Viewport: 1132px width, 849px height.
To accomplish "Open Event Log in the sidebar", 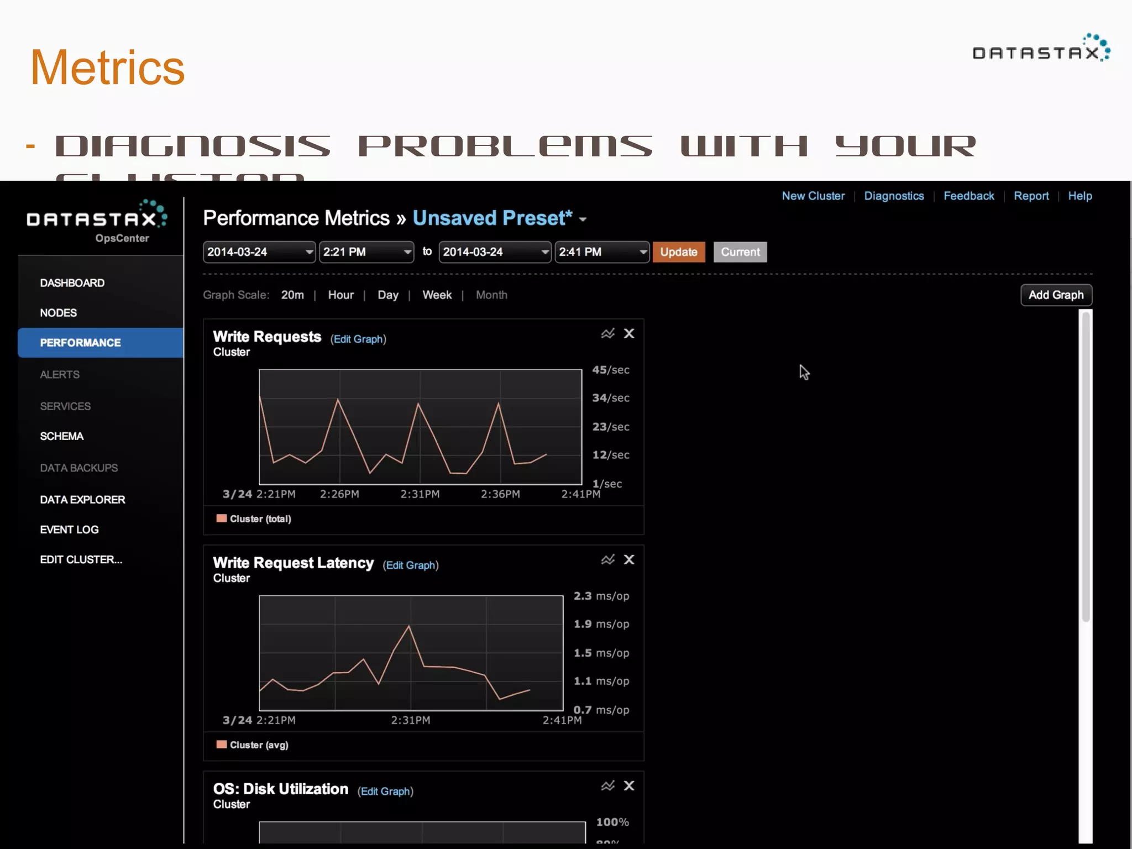I will pos(69,530).
